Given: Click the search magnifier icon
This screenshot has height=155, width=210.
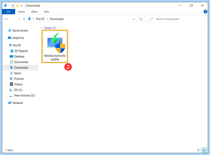Looking at the screenshot, I should (x=152, y=19).
